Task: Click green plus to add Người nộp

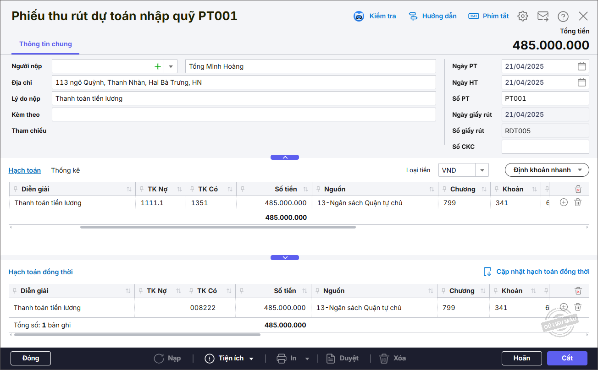Action: [158, 66]
